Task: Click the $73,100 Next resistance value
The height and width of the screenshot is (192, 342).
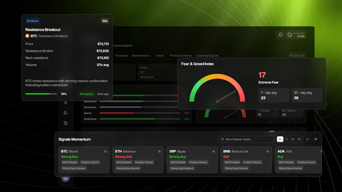Action: [103, 58]
